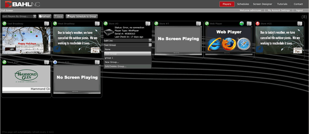This screenshot has width=309, height=134.
Task: Open West Broadway's weather notice thumbnail
Action: click(x=77, y=40)
